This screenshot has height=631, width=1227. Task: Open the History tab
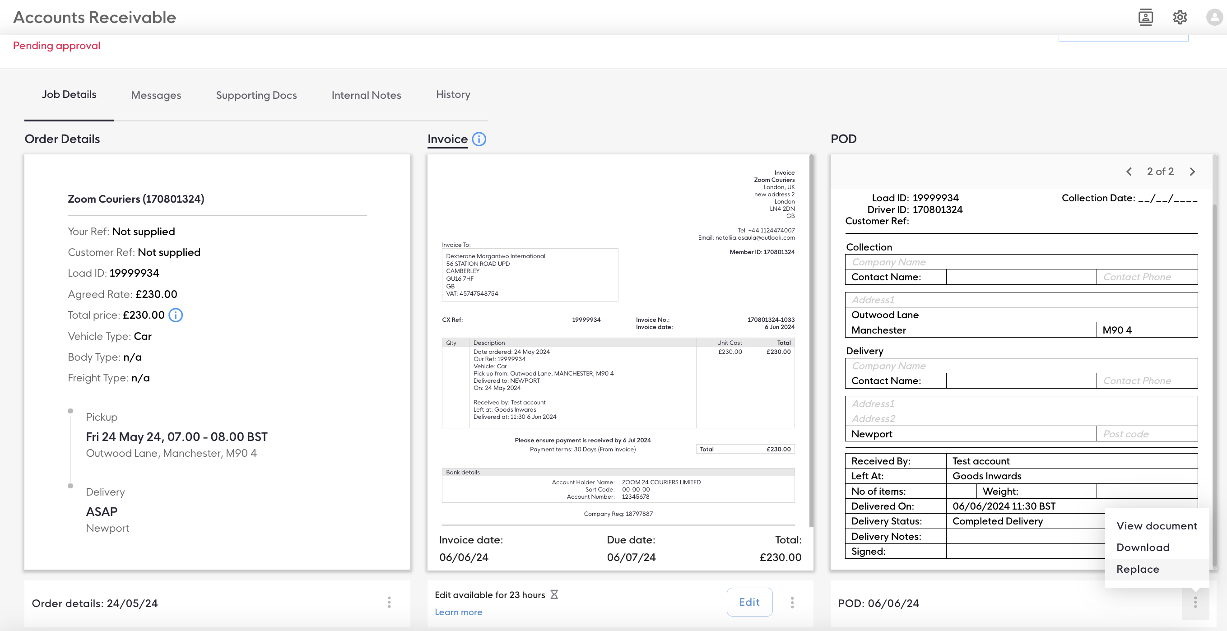452,94
